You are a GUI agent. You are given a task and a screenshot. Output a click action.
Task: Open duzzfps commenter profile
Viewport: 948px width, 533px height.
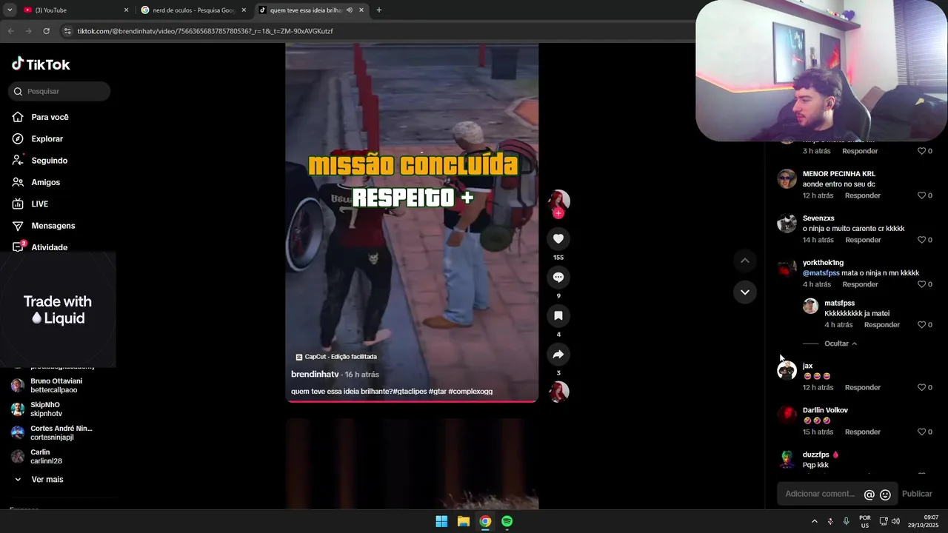pyautogui.click(x=816, y=455)
